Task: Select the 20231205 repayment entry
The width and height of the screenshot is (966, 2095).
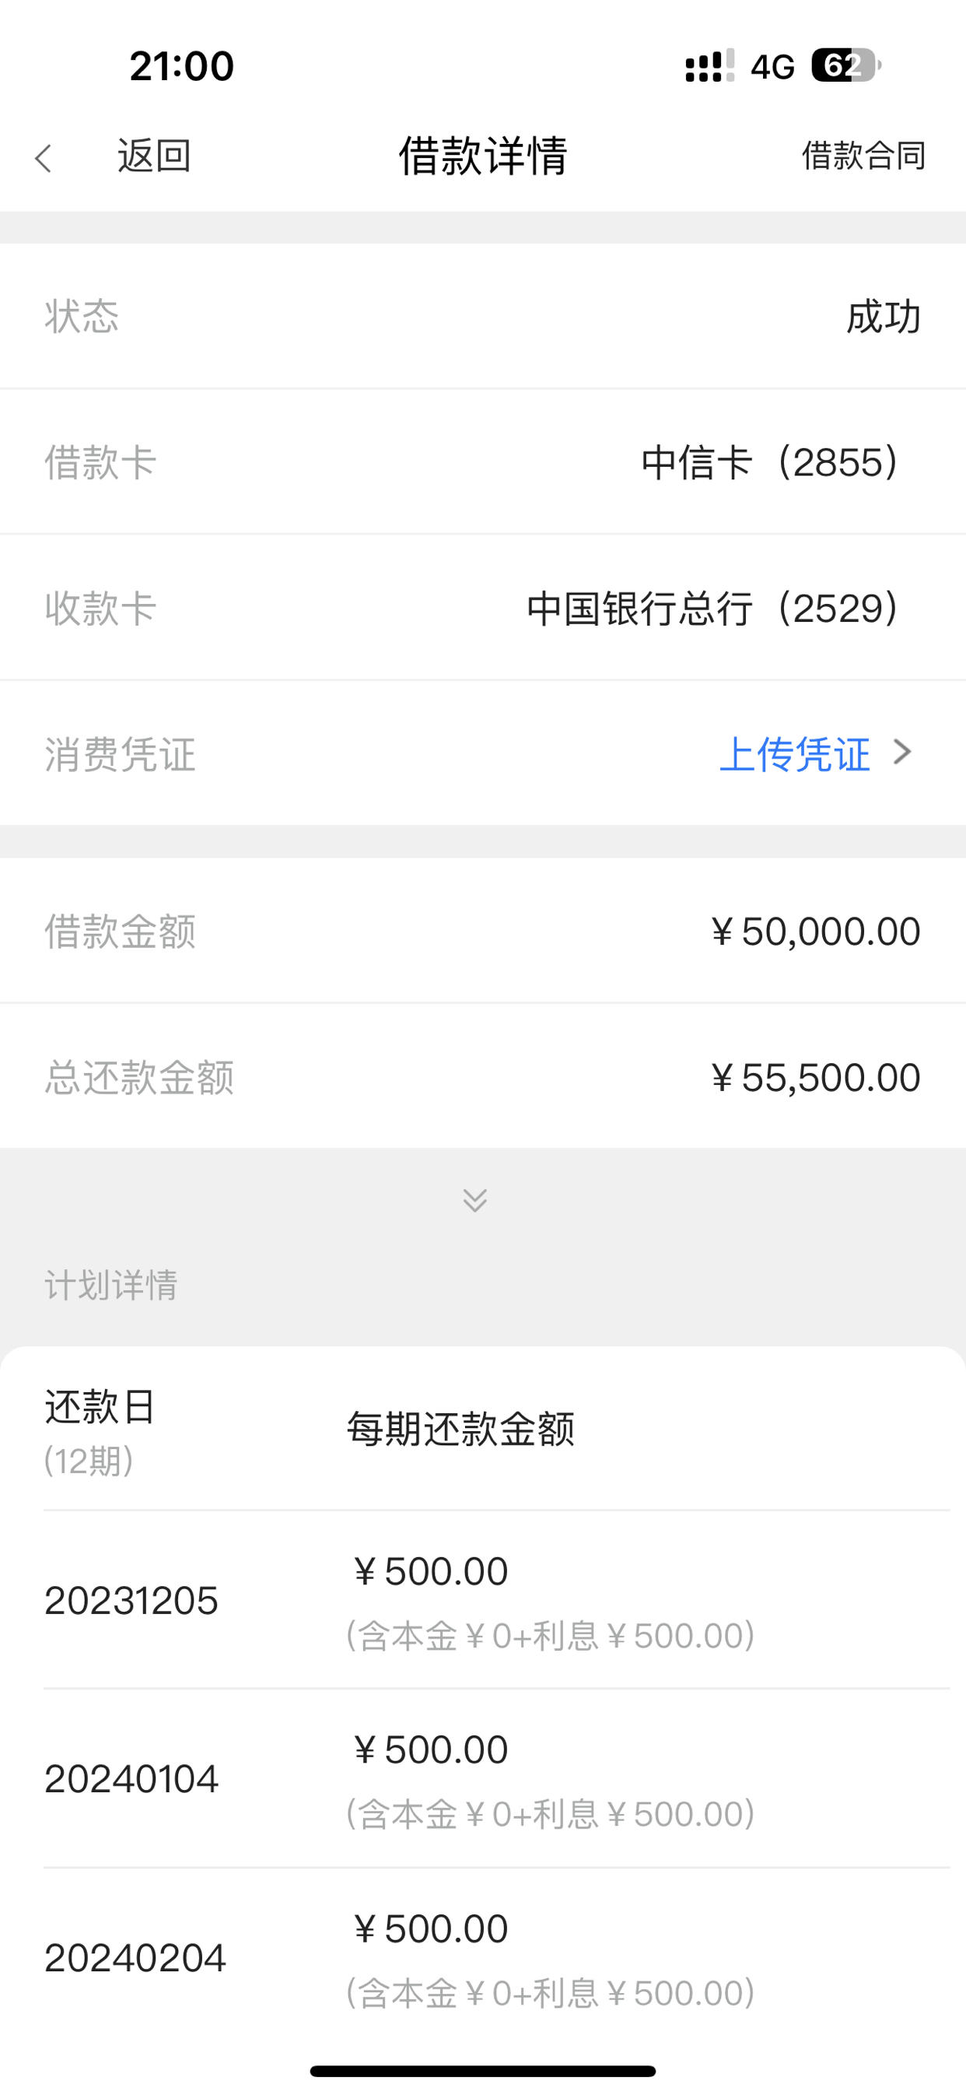Action: coord(497,1600)
